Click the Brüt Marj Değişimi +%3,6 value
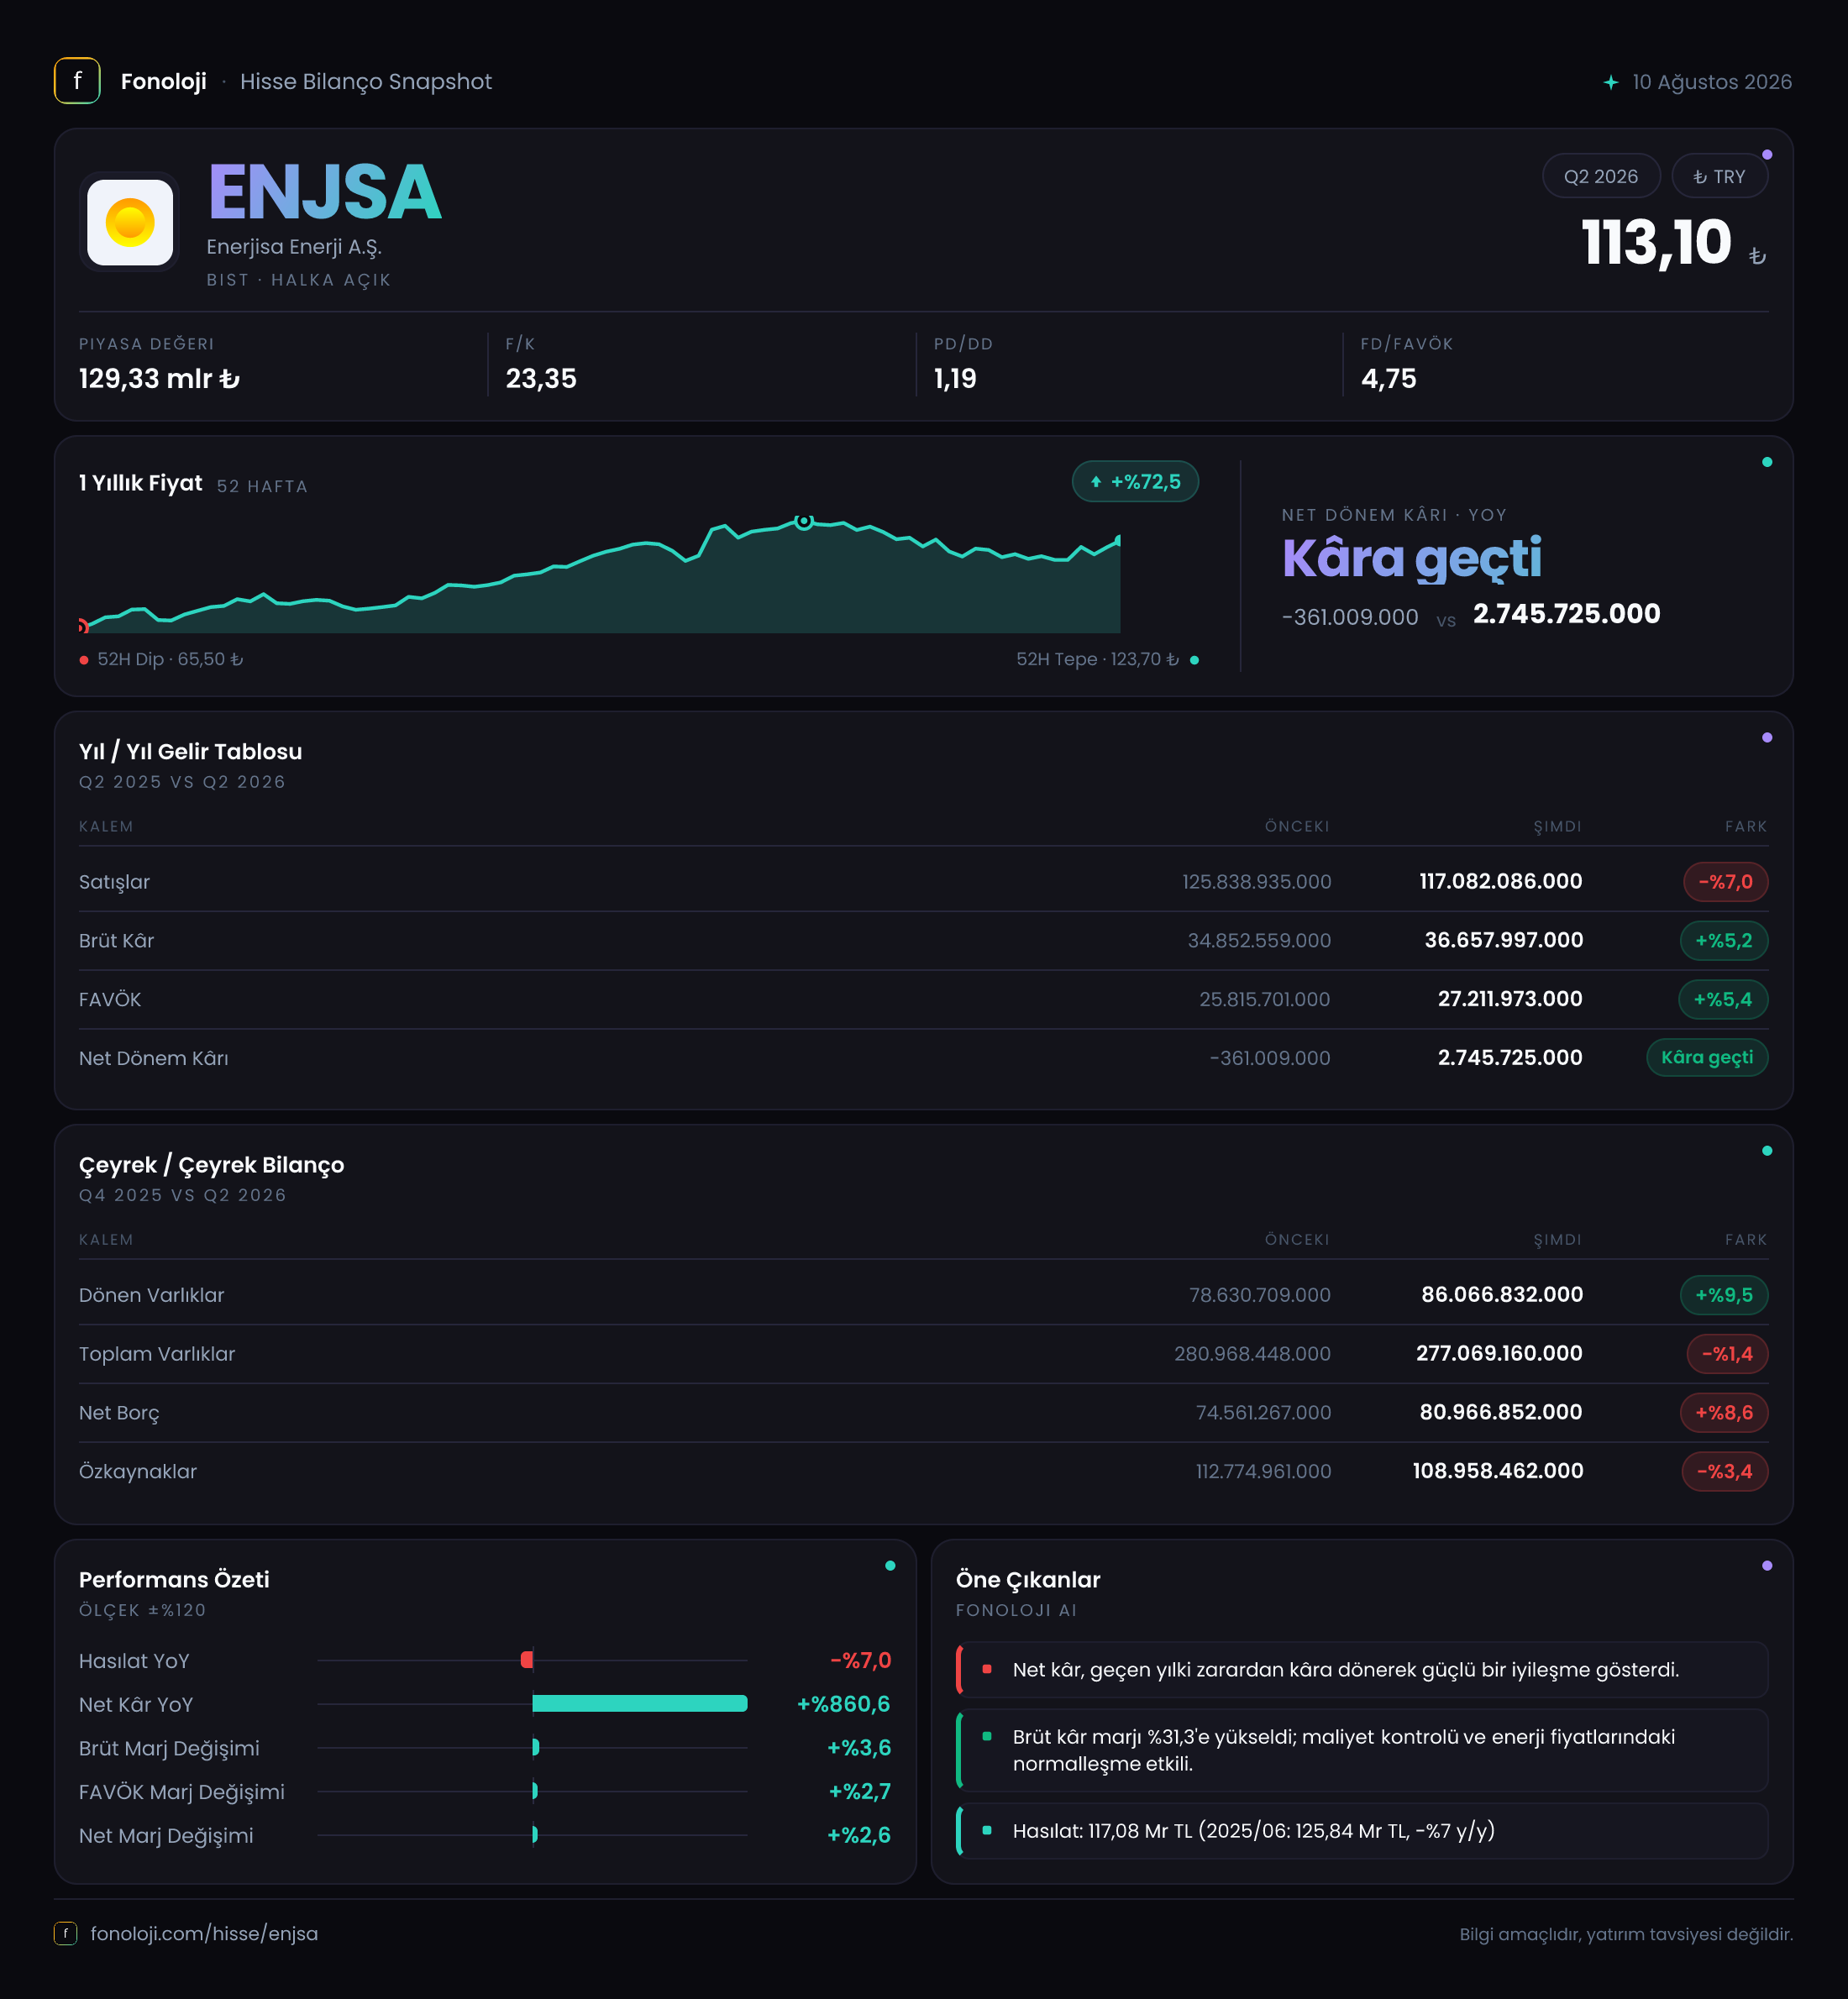The height and width of the screenshot is (1999, 1848). point(858,1748)
